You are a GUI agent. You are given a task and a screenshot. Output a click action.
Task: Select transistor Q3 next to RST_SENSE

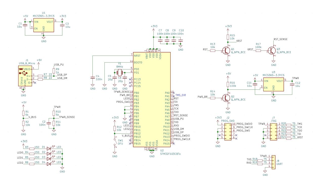click(x=272, y=51)
